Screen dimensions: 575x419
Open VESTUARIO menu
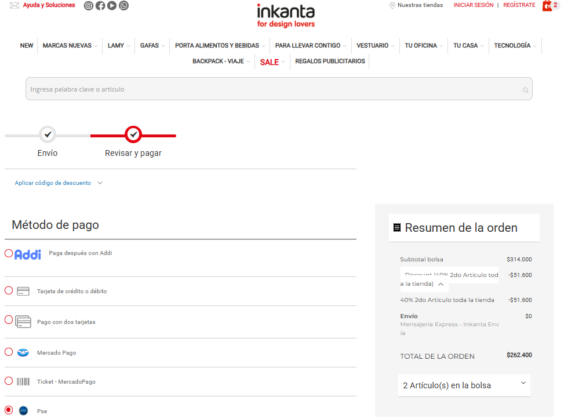tap(376, 45)
